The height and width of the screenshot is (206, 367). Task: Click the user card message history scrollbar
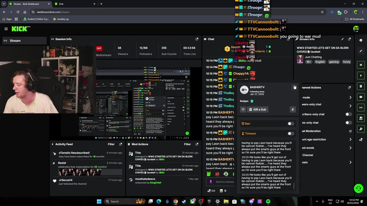pos(294,186)
